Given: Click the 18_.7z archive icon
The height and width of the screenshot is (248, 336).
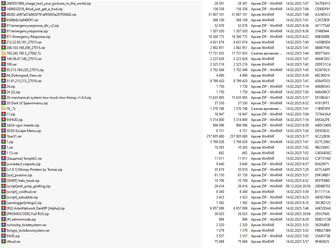Looking at the screenshot, I should tap(3, 109).
